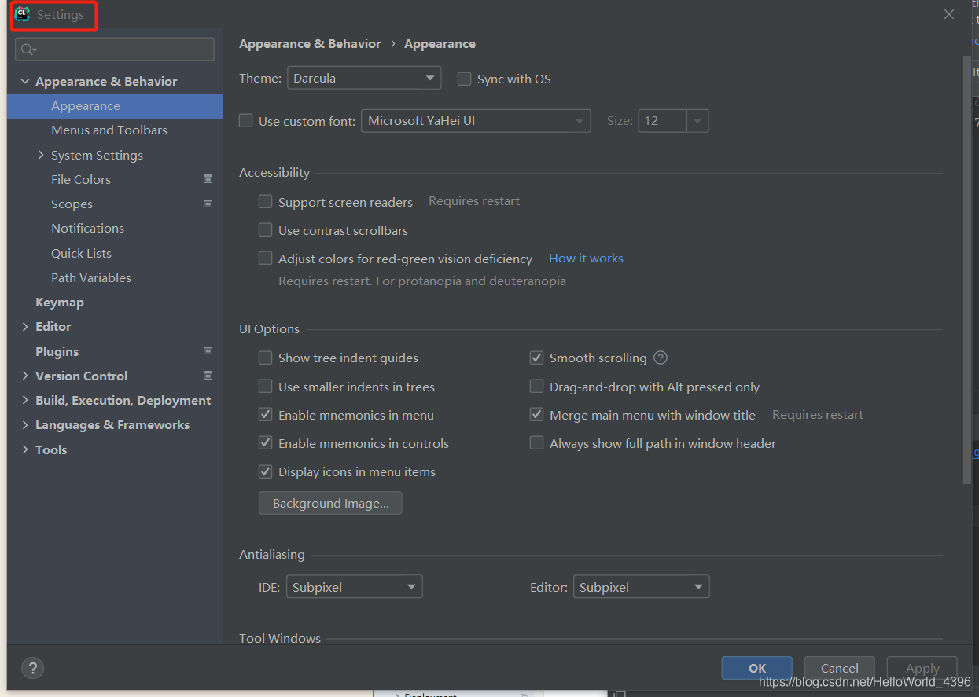Open the IDE antialiasing dropdown
979x697 pixels.
(355, 587)
